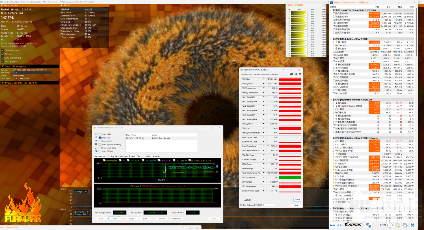Click the Memory Used value field in GPU-Z

272,124
